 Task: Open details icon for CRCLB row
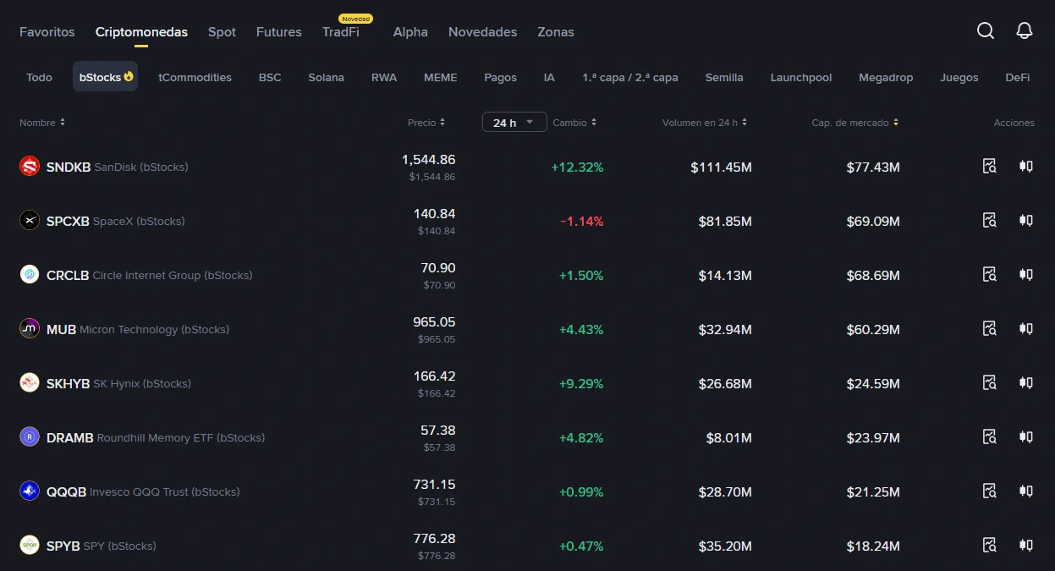(990, 275)
